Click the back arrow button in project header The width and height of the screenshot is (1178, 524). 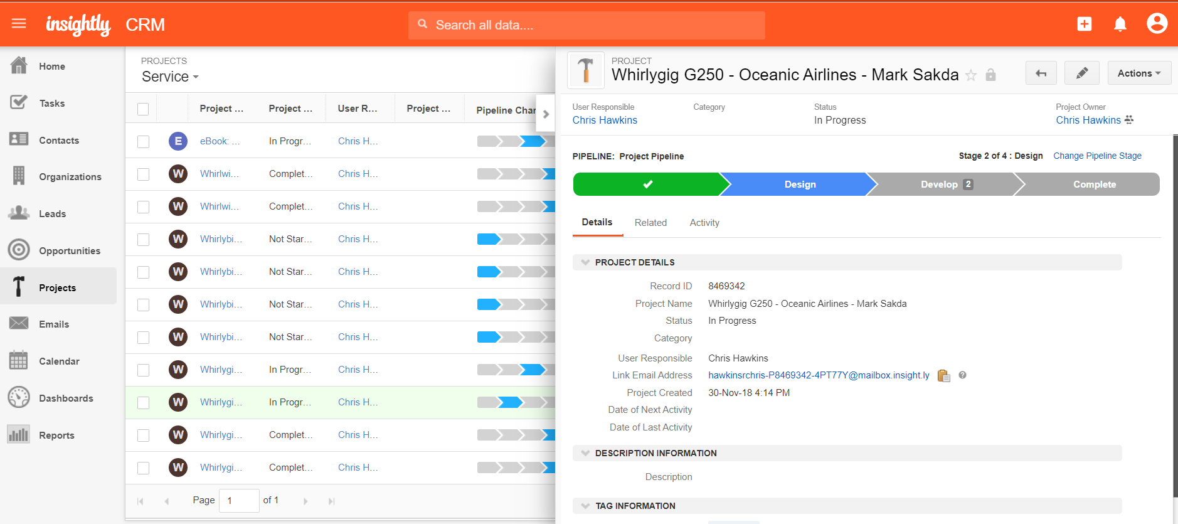coord(1041,73)
